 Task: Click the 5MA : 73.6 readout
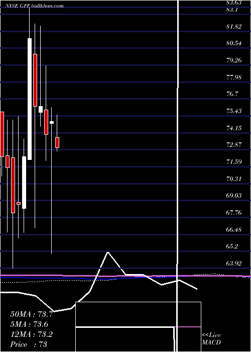pyautogui.click(x=29, y=324)
